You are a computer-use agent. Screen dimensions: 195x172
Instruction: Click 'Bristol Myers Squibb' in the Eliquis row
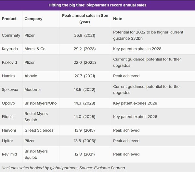(36, 117)
